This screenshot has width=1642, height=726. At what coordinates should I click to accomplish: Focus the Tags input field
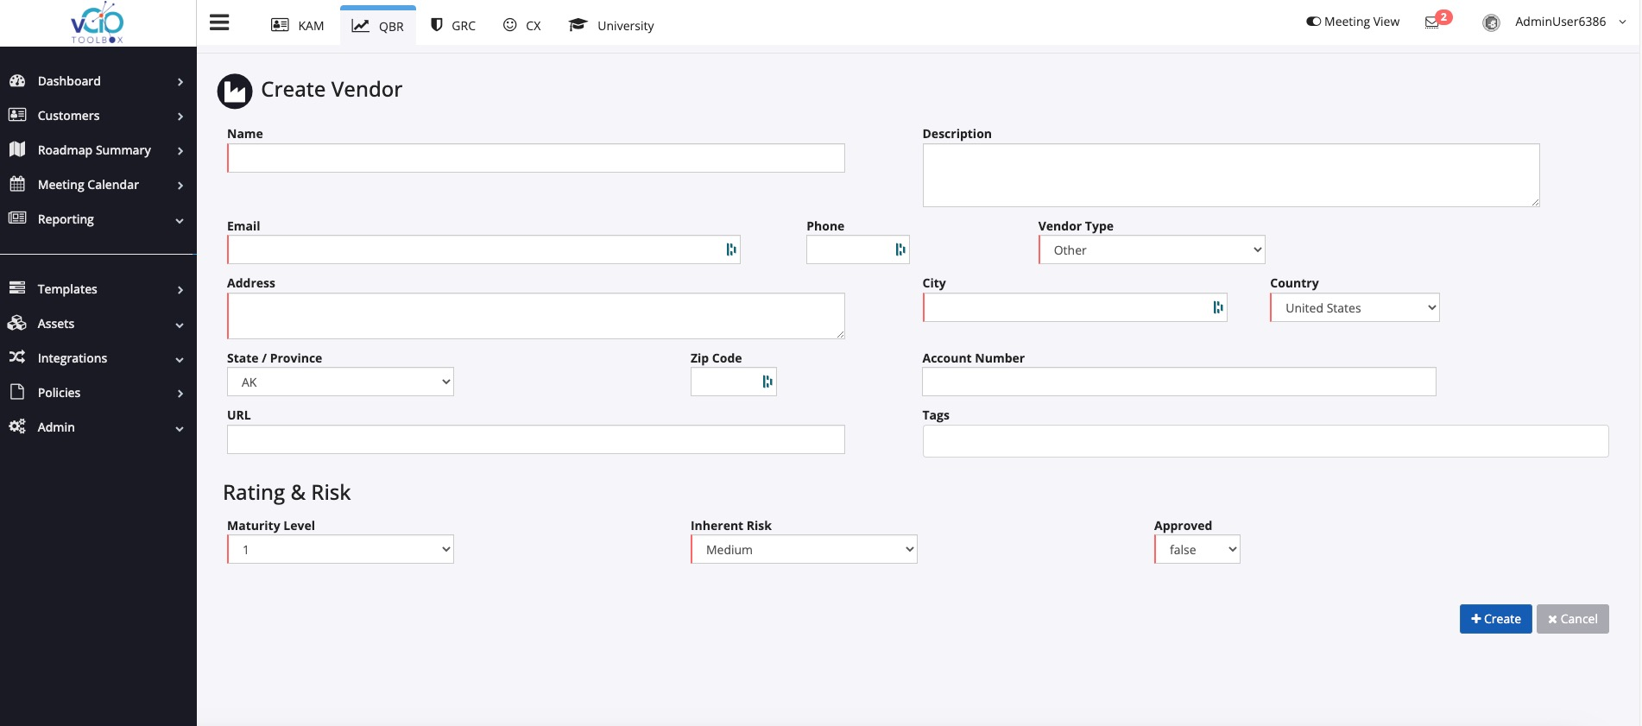click(x=1266, y=441)
